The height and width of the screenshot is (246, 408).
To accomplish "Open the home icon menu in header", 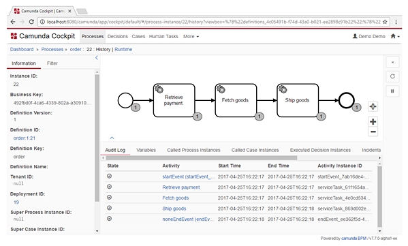I will click(395, 36).
